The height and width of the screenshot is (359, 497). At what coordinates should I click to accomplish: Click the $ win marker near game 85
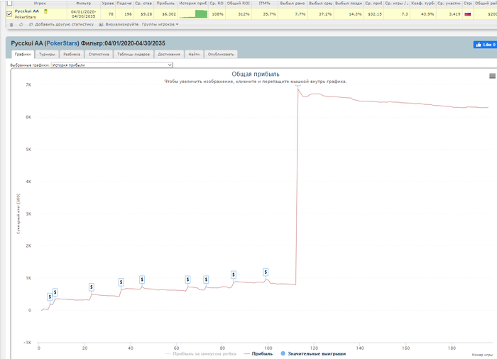tap(234, 275)
